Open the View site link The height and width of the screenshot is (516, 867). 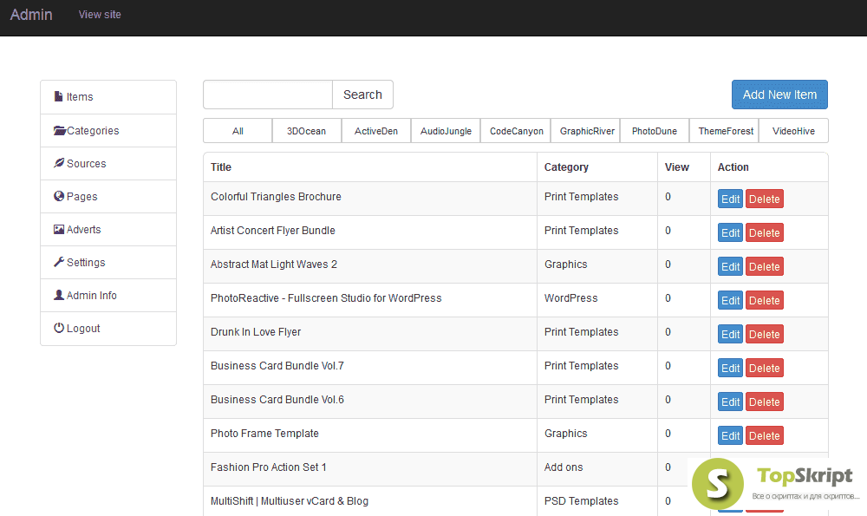pyautogui.click(x=100, y=15)
